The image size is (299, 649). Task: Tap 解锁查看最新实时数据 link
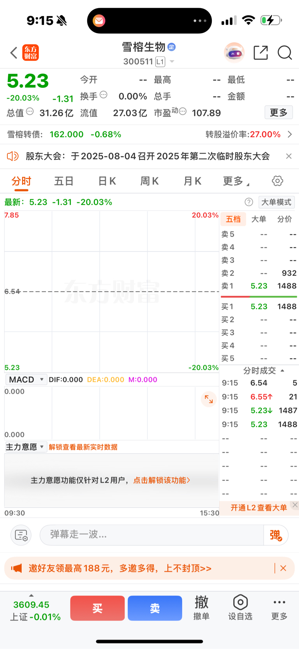click(83, 447)
